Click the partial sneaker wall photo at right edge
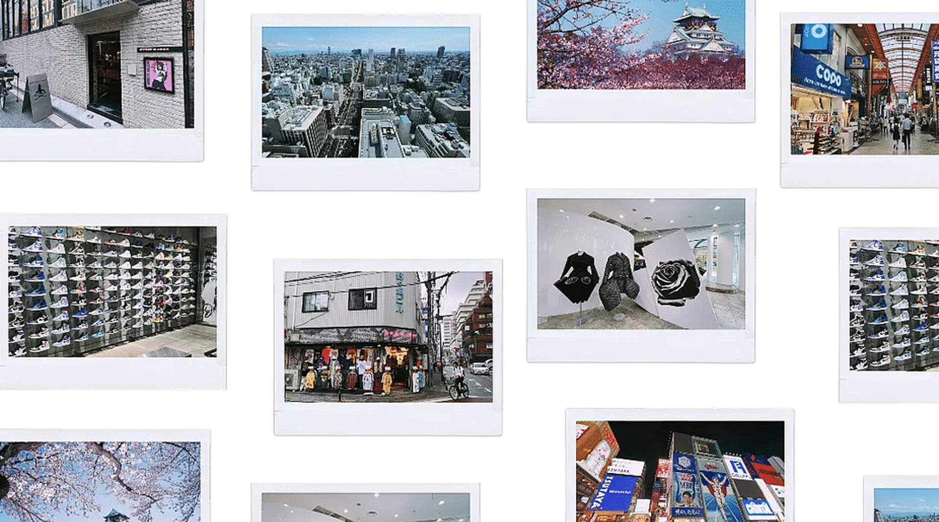 (894, 305)
